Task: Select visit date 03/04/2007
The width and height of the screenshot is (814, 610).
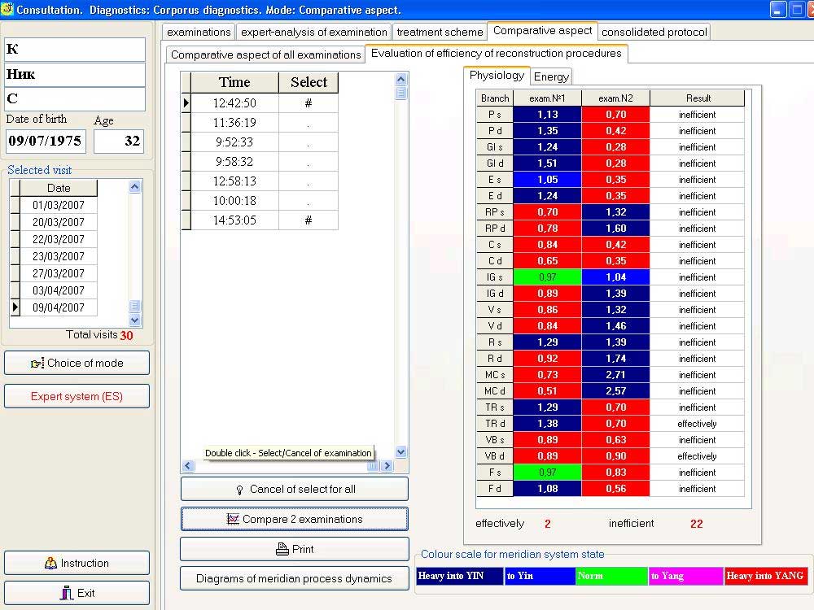Action: pos(58,291)
